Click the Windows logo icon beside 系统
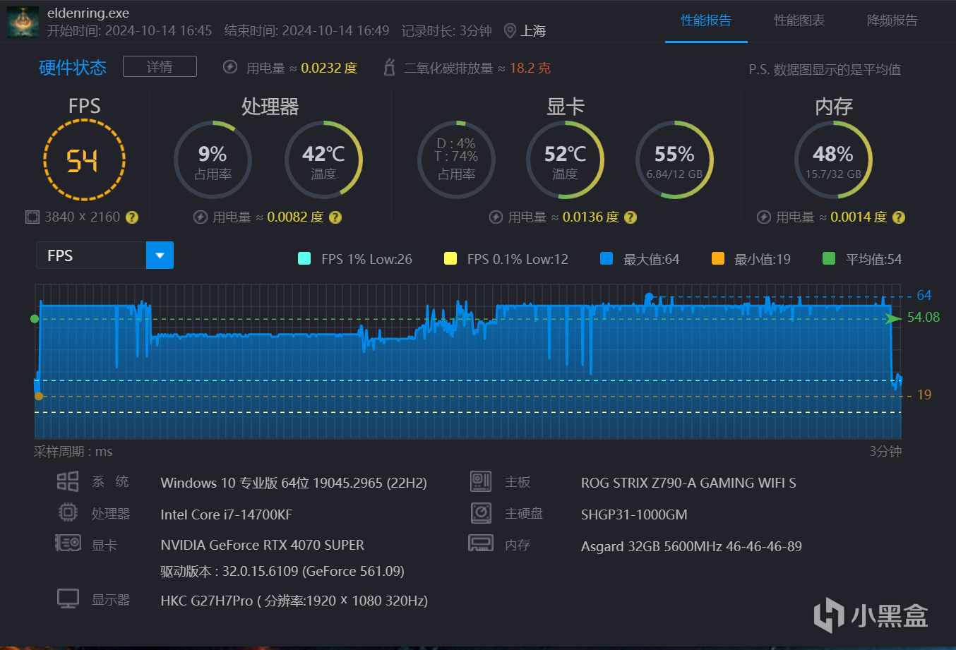956x650 pixels. tap(68, 482)
